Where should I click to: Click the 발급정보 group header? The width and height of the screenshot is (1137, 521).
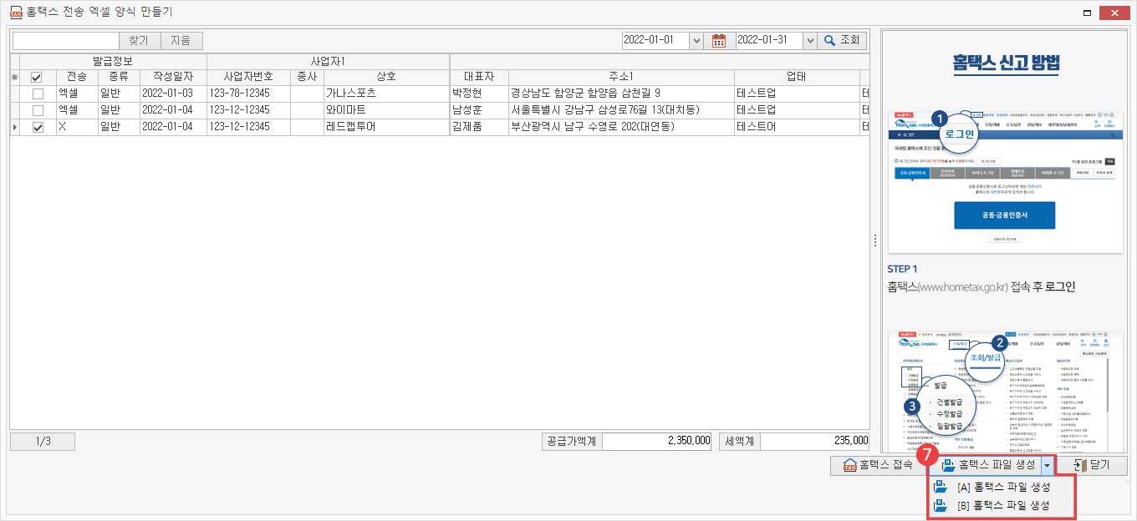tap(113, 62)
